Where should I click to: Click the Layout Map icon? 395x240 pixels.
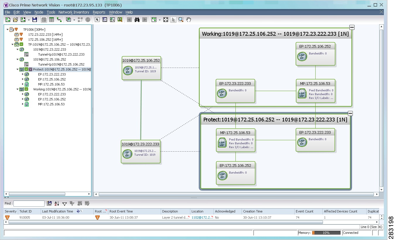[154, 20]
